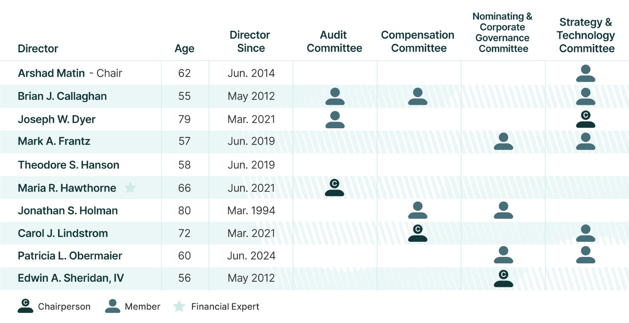
Task: Click the Compensation Committee column header
Action: [x=418, y=42]
